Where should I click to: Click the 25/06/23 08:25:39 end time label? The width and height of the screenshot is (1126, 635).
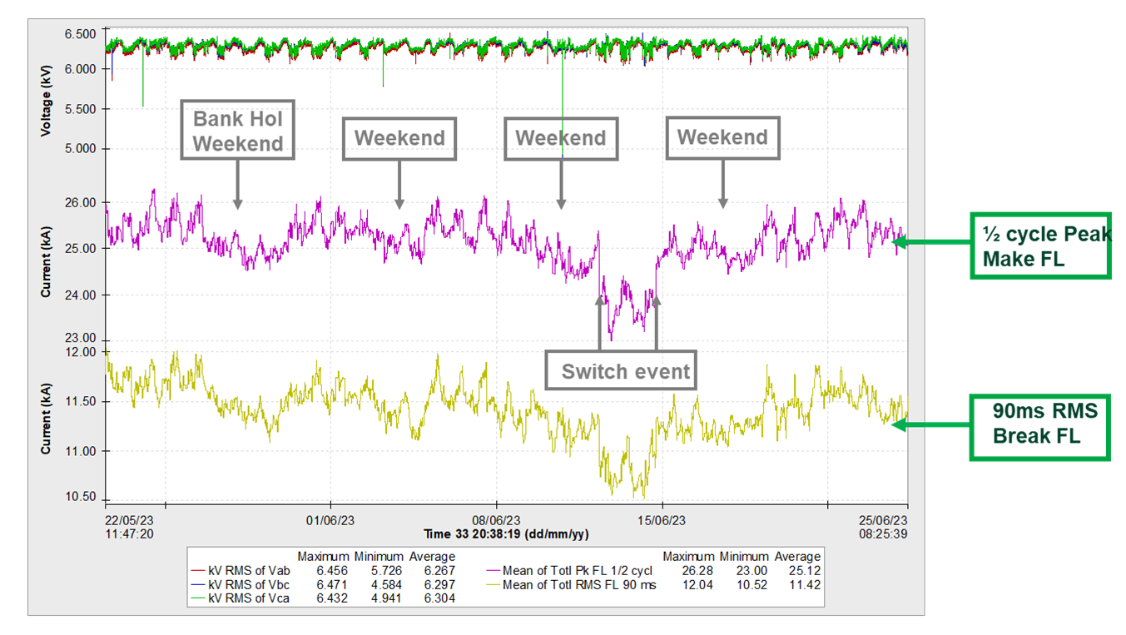click(x=884, y=526)
